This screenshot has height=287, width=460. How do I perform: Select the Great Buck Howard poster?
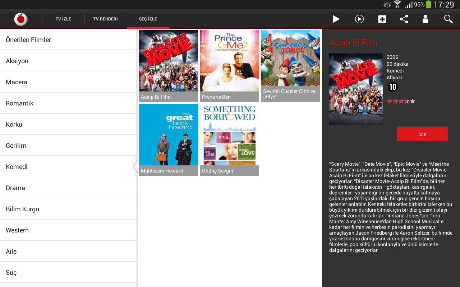tap(169, 135)
